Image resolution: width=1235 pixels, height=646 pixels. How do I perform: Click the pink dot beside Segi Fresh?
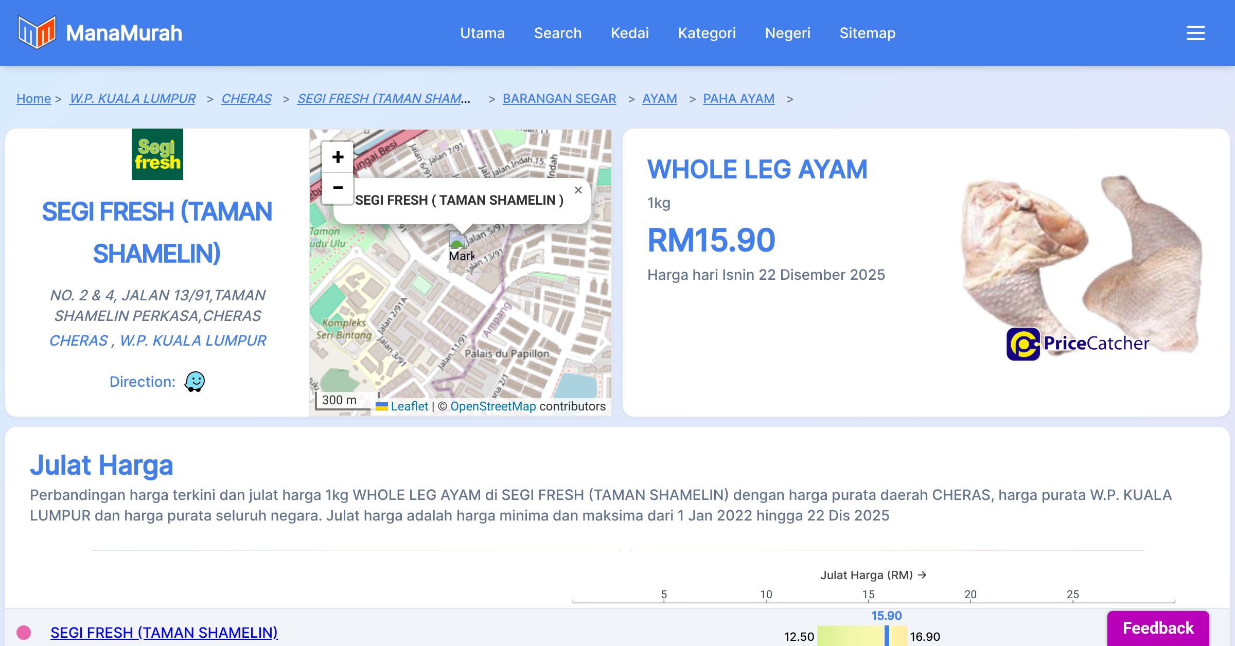click(x=24, y=632)
